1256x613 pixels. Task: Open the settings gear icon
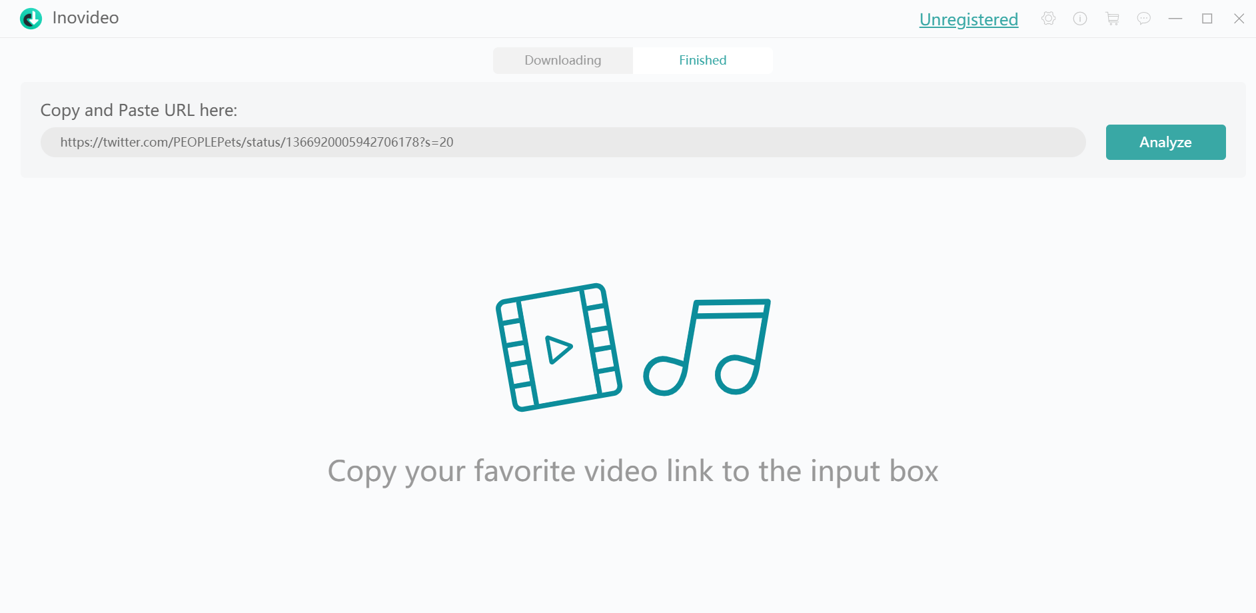point(1048,19)
